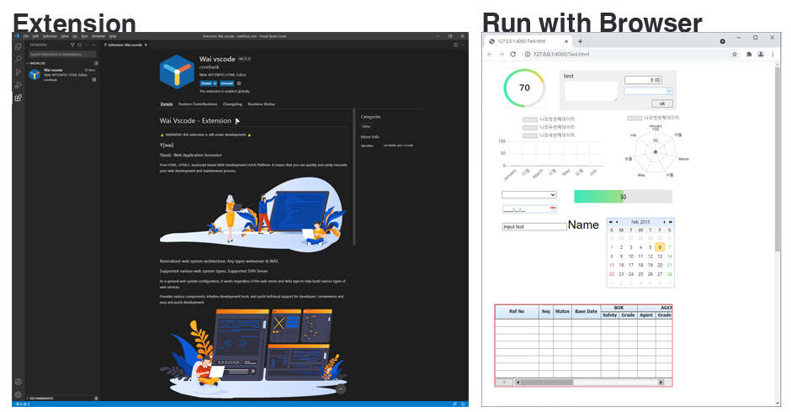791x412 pixels.
Task: Open the empty select box beside progress bar
Action: point(523,195)
